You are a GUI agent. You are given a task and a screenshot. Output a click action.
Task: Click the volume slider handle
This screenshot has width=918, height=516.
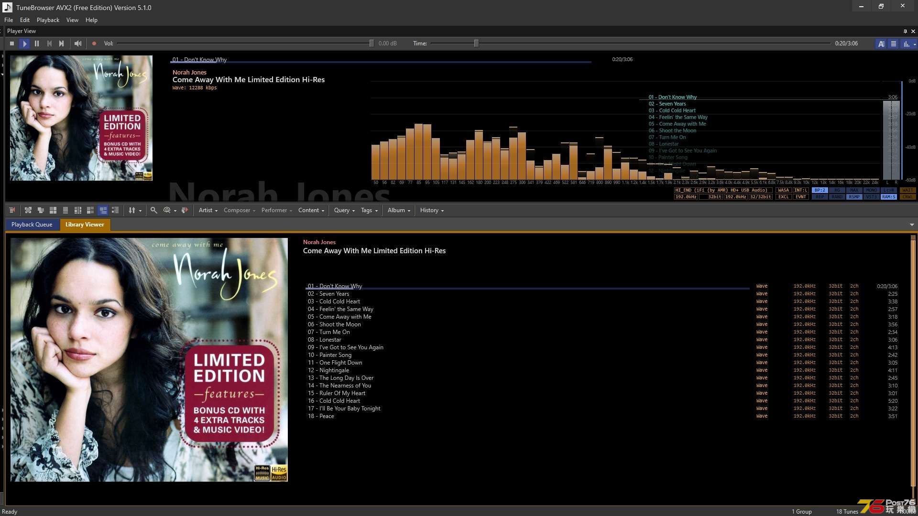(x=372, y=43)
